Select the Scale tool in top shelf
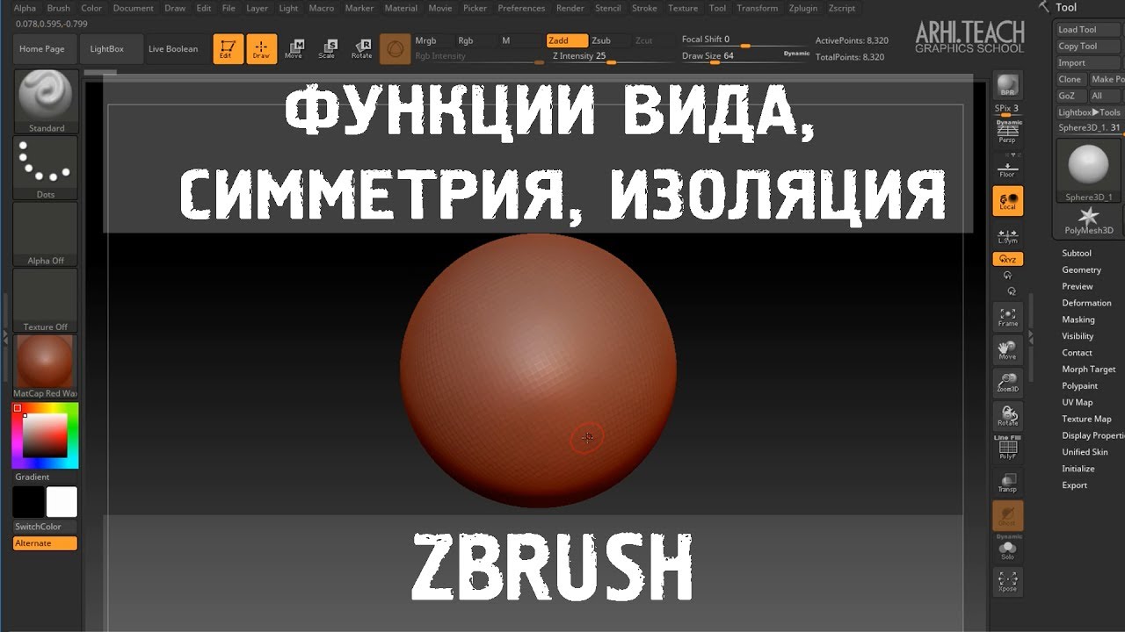This screenshot has width=1125, height=632. pos(327,48)
